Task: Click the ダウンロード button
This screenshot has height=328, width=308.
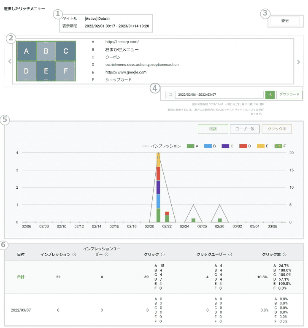Action: [289, 95]
